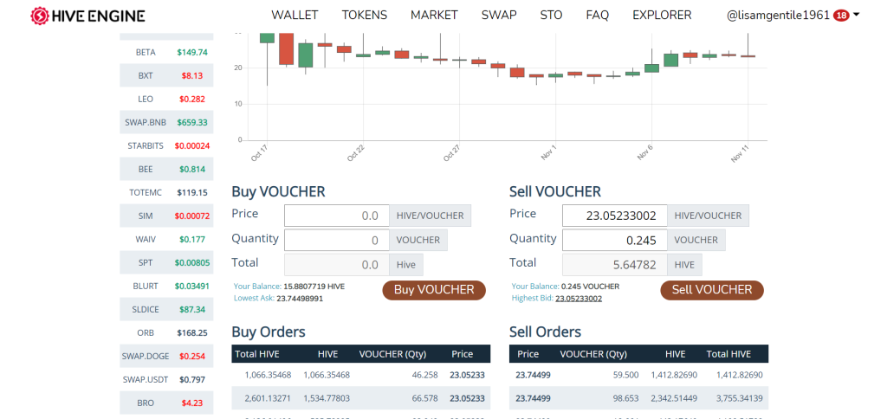Open the MARKET page
Viewport: 887px width, 419px height.
[435, 16]
